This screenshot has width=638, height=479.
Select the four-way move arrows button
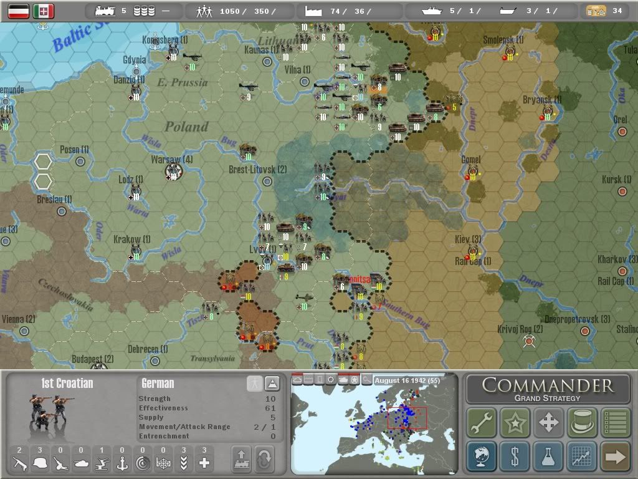click(548, 422)
